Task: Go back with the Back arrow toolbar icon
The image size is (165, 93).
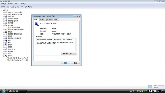Action: click(2, 7)
